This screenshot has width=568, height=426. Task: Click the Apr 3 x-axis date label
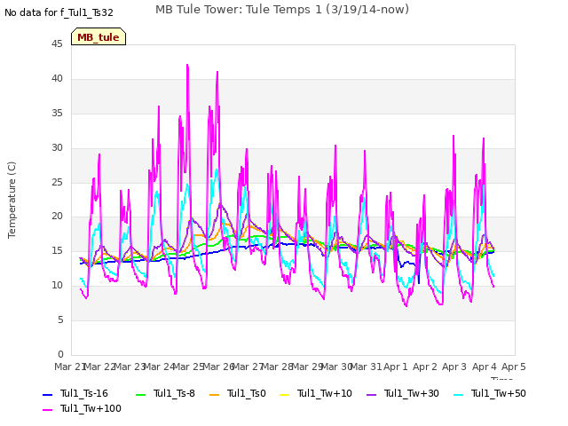454,367
